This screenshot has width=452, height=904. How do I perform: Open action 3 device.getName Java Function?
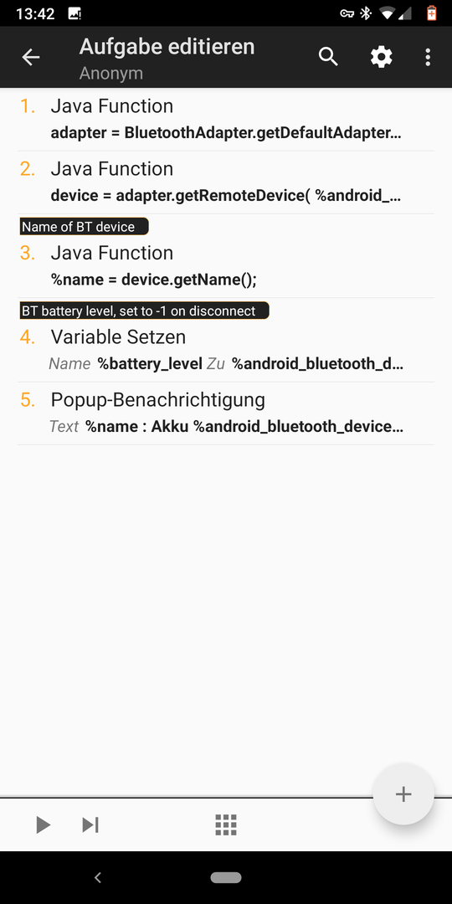pyautogui.click(x=226, y=266)
